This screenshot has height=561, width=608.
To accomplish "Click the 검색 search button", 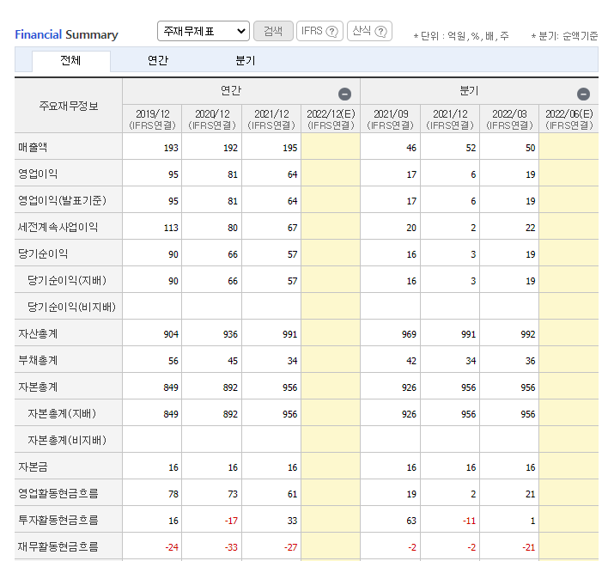I will (x=273, y=31).
